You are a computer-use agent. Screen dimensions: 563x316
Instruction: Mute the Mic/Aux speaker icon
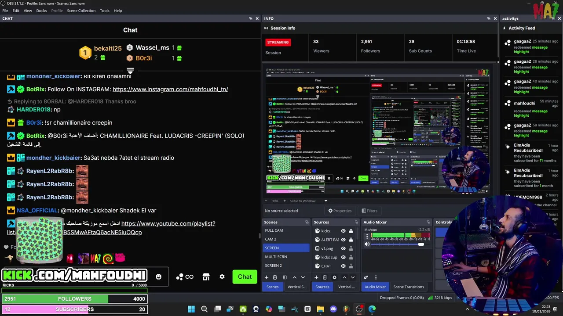367,244
